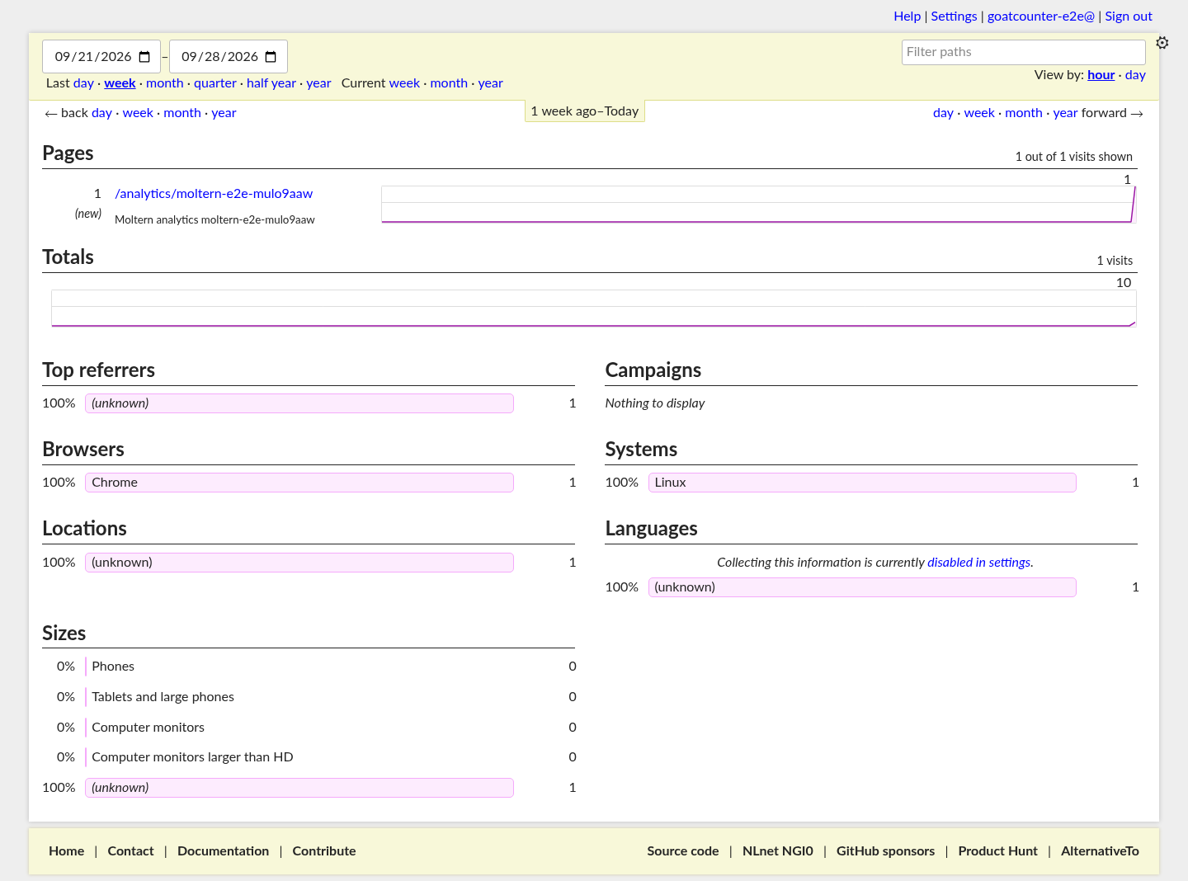View chart by hour
This screenshot has height=881, width=1188.
click(x=1101, y=75)
